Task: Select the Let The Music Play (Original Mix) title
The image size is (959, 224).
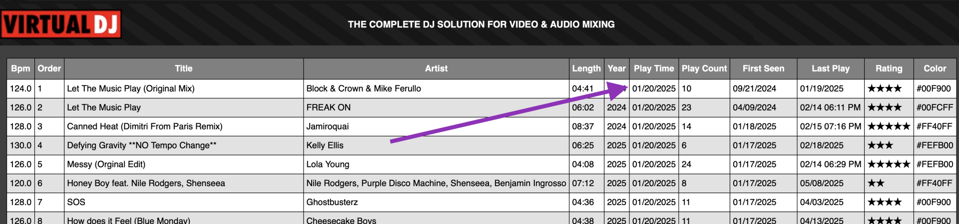Action: [x=131, y=89]
